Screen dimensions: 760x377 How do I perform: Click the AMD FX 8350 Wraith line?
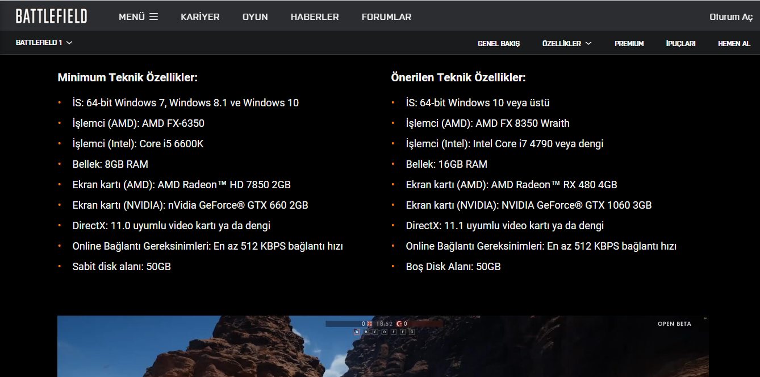tap(487, 123)
